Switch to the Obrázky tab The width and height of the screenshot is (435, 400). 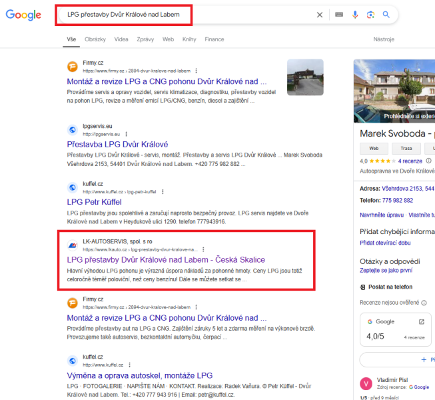point(95,39)
